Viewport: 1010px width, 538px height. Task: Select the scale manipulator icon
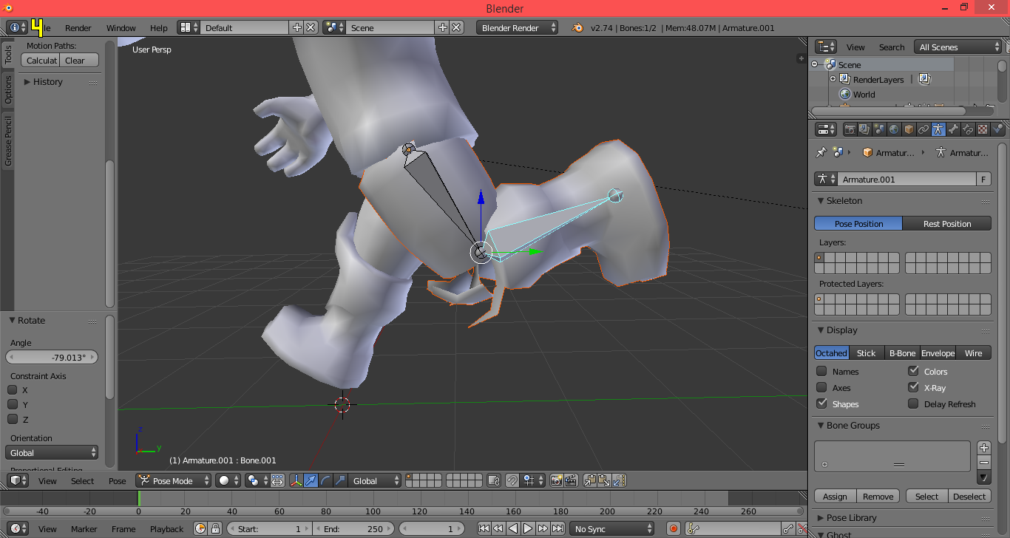tap(339, 481)
